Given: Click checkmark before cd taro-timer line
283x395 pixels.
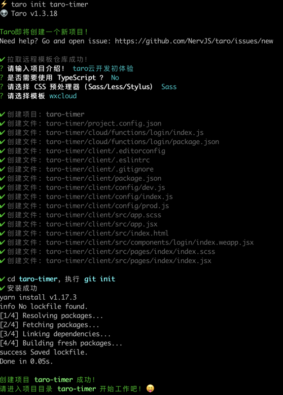Looking at the screenshot, I should click(2, 279).
